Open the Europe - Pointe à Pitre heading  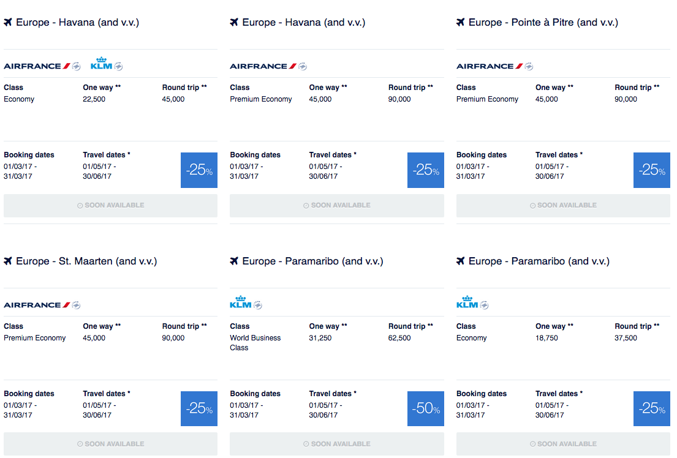tap(543, 23)
